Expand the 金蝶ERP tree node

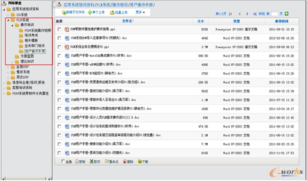tap(8, 67)
